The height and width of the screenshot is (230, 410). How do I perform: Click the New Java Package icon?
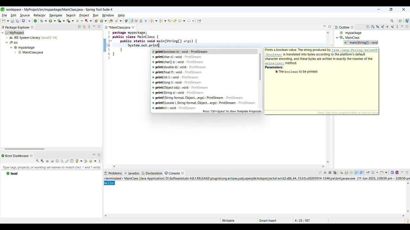(96, 21)
